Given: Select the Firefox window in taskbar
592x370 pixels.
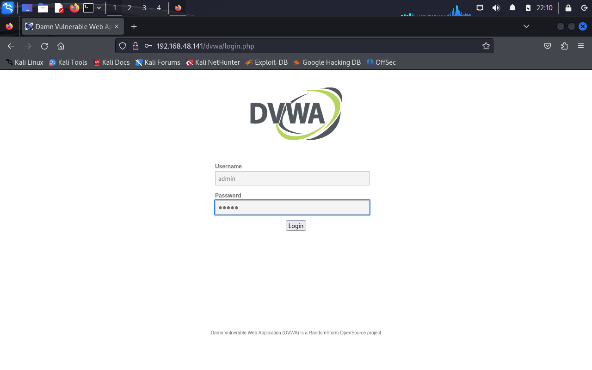Looking at the screenshot, I should [178, 8].
